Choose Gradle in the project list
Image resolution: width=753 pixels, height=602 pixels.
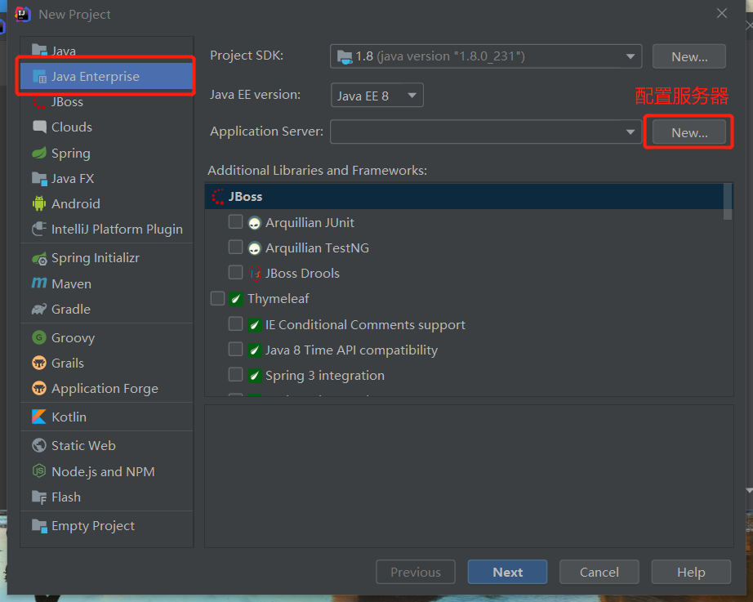tap(106, 309)
